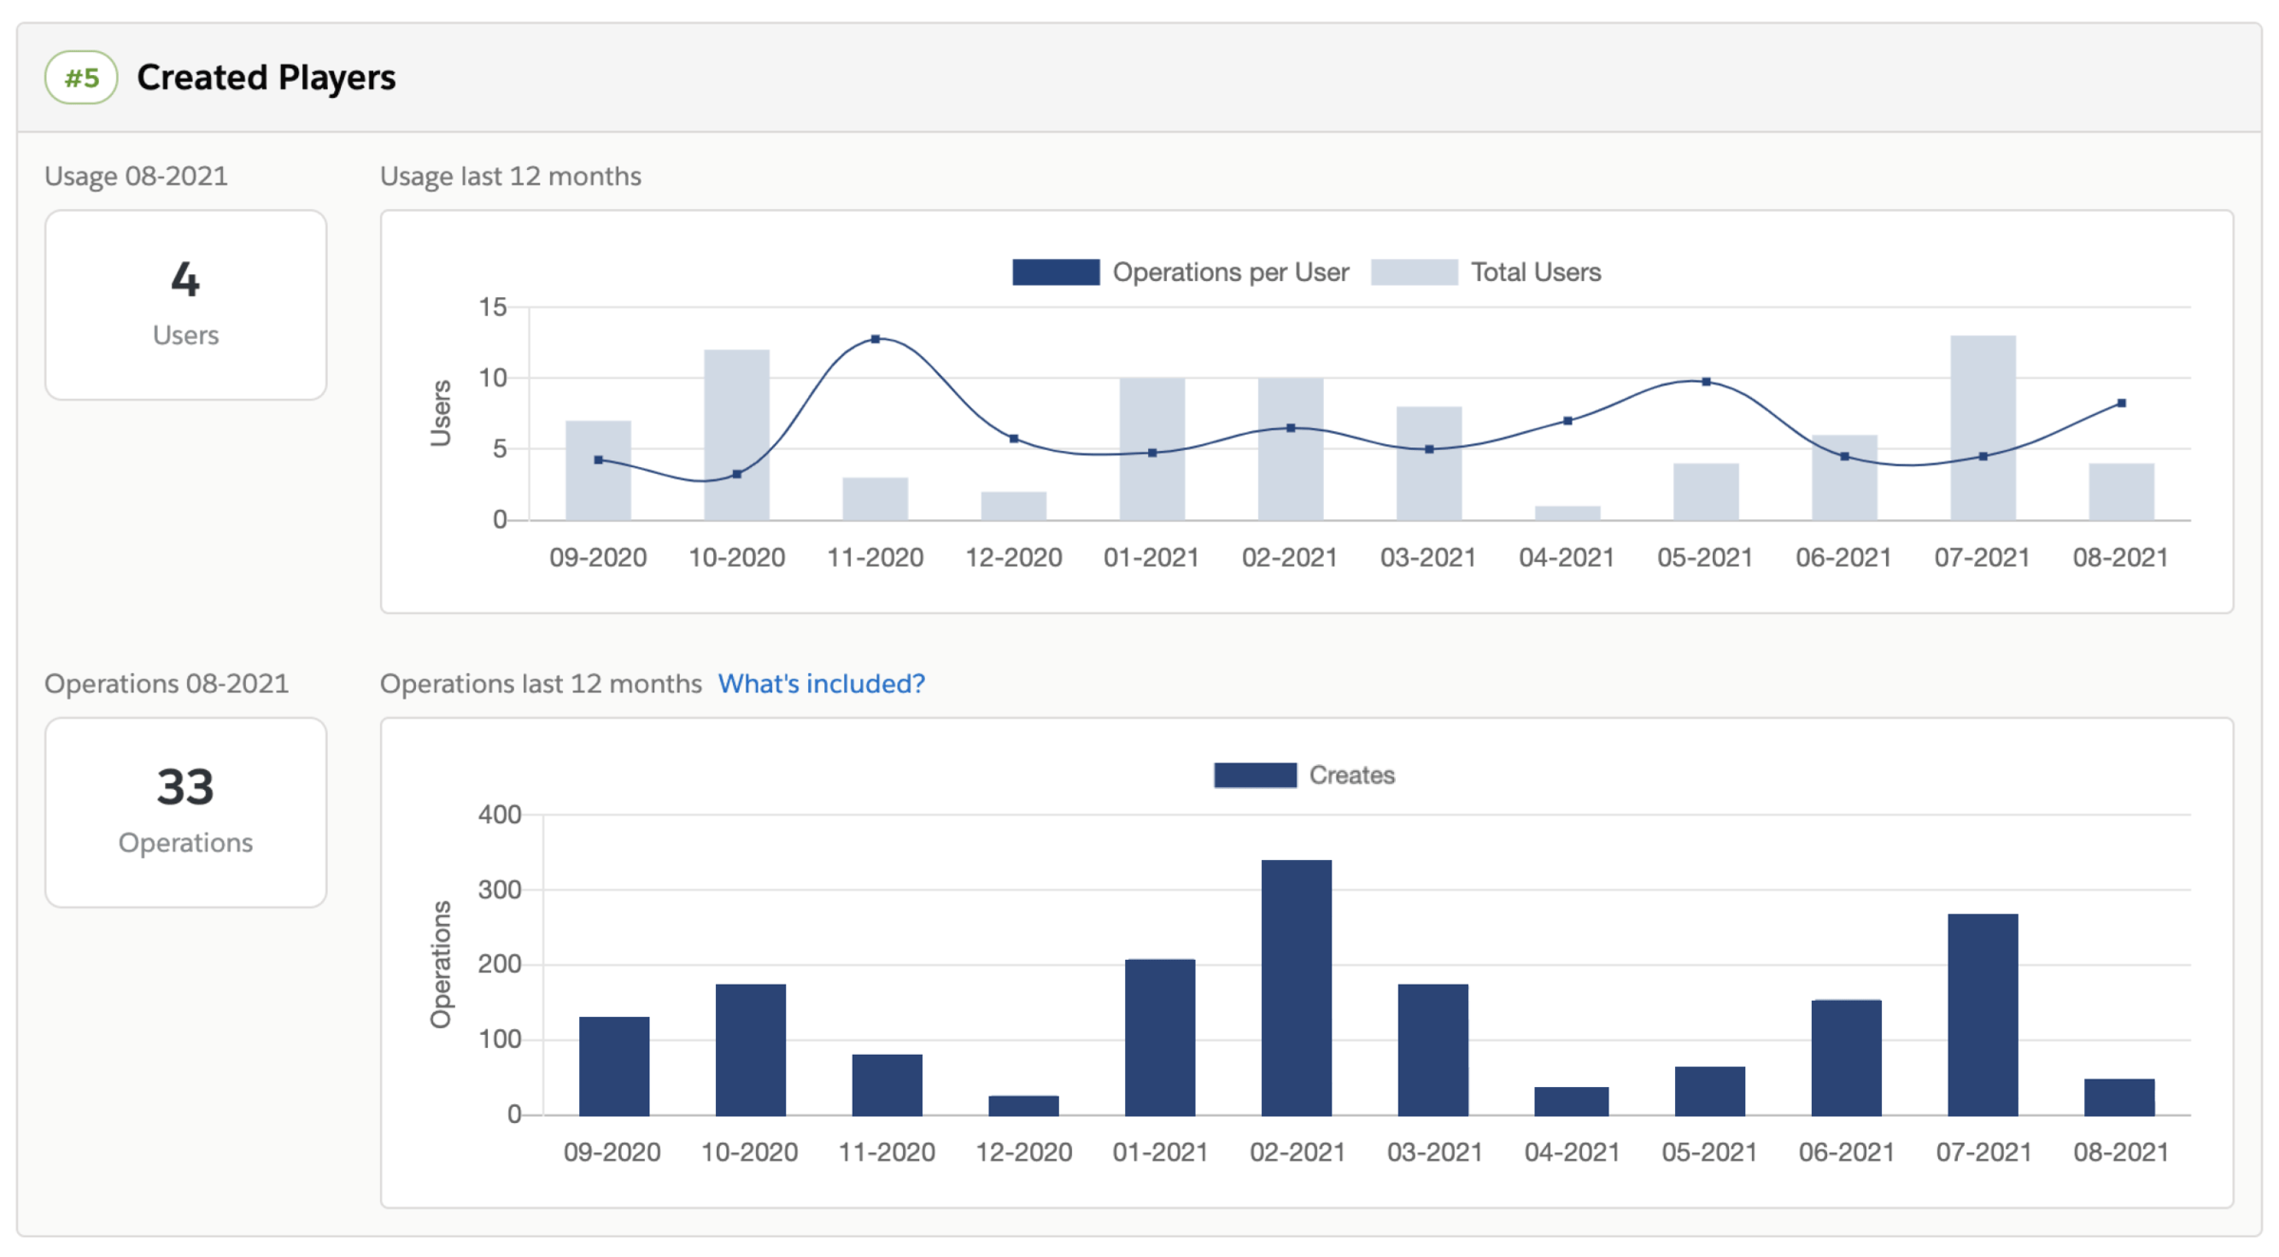Click the 05-2021 Creates bar
This screenshot has height=1257, width=2279.
pyautogui.click(x=1709, y=1091)
